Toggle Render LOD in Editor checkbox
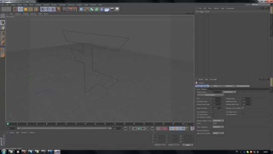Screen dimensions: 273x154 pos(243,108)
